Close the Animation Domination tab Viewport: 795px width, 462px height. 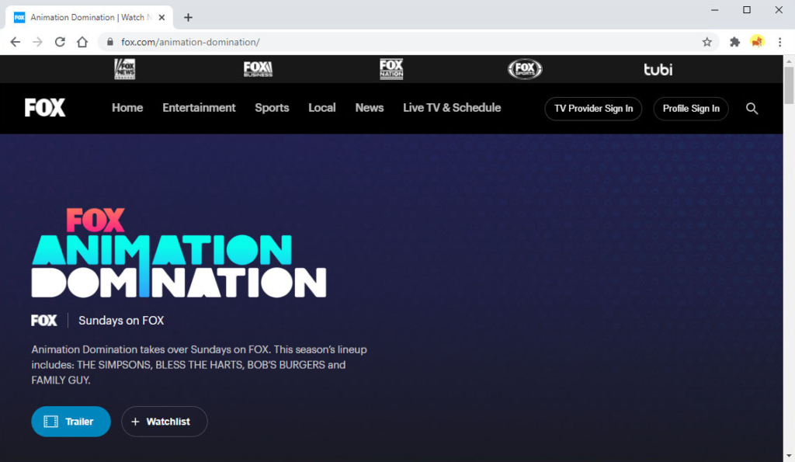[161, 17]
